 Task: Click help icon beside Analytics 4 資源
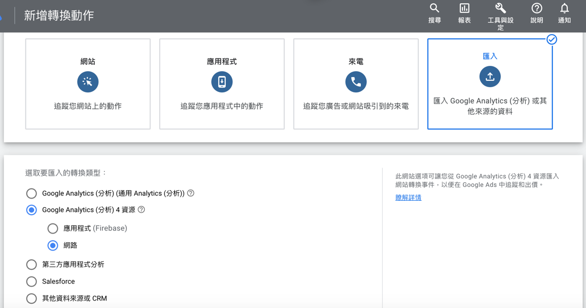(142, 210)
